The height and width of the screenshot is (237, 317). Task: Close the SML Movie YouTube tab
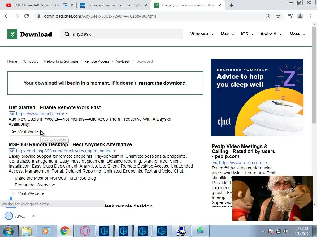72,6
